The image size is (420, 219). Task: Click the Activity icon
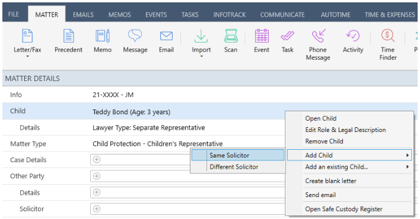353,36
